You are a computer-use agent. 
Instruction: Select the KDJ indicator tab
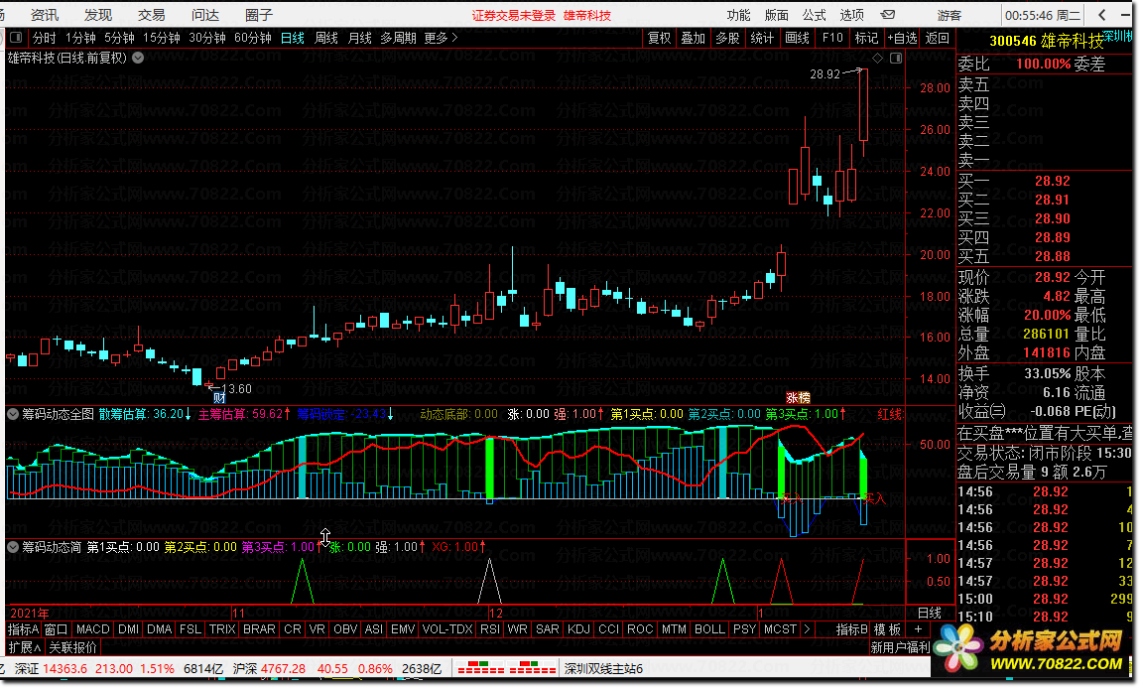(578, 629)
